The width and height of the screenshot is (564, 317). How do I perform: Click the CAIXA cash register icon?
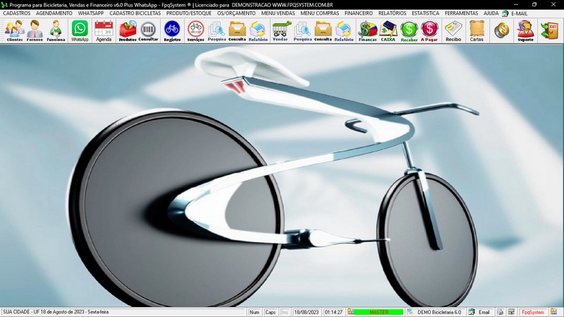pos(388,30)
